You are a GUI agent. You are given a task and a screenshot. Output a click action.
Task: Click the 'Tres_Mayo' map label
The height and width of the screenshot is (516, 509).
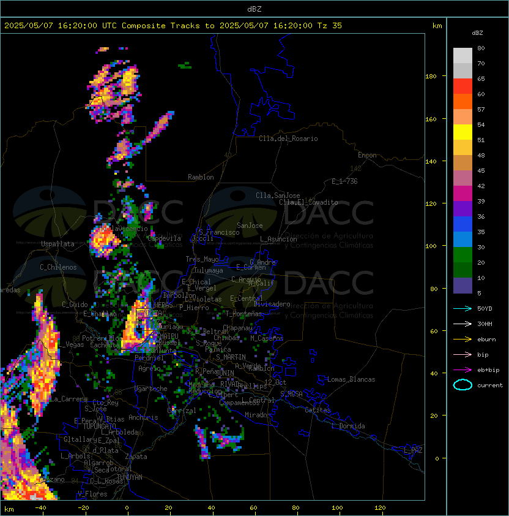point(202,259)
